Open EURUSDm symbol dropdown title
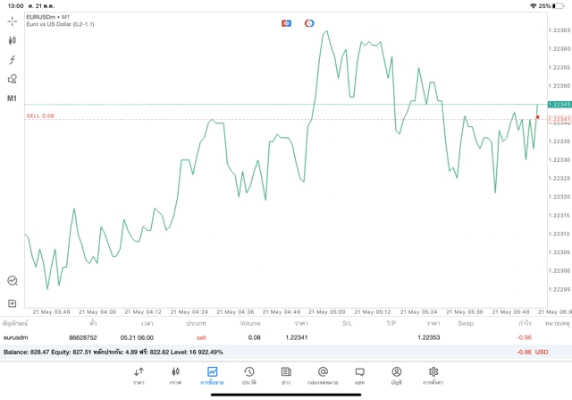This screenshot has width=572, height=400. (x=47, y=17)
